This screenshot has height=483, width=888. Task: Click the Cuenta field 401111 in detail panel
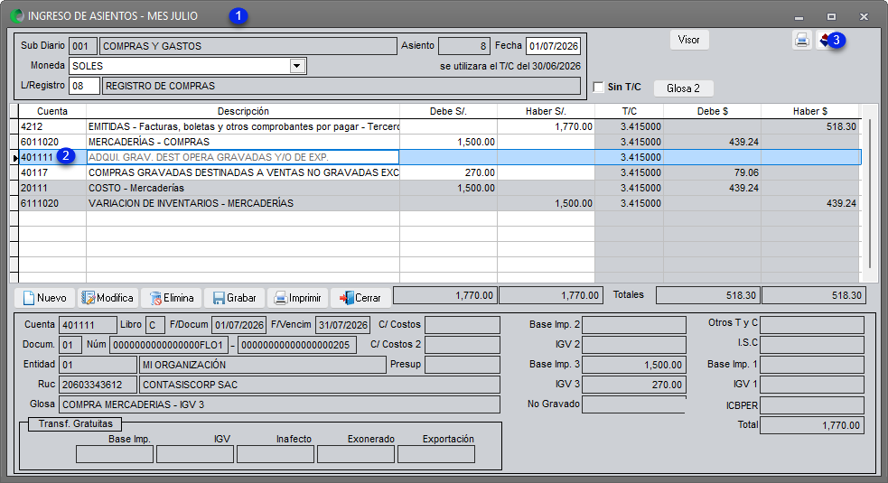point(88,325)
